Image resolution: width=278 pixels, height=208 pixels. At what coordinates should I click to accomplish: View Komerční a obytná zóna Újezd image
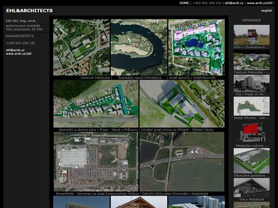point(96,104)
